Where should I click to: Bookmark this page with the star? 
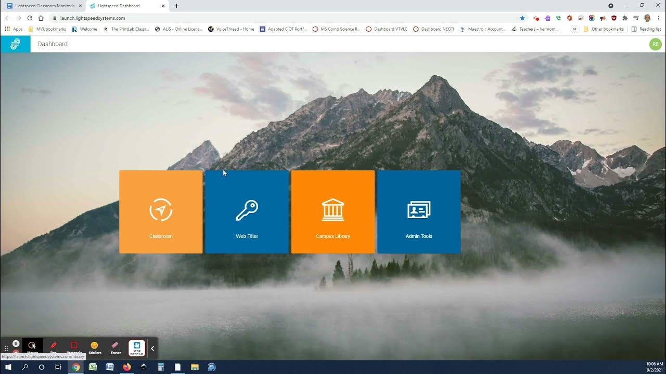click(522, 18)
